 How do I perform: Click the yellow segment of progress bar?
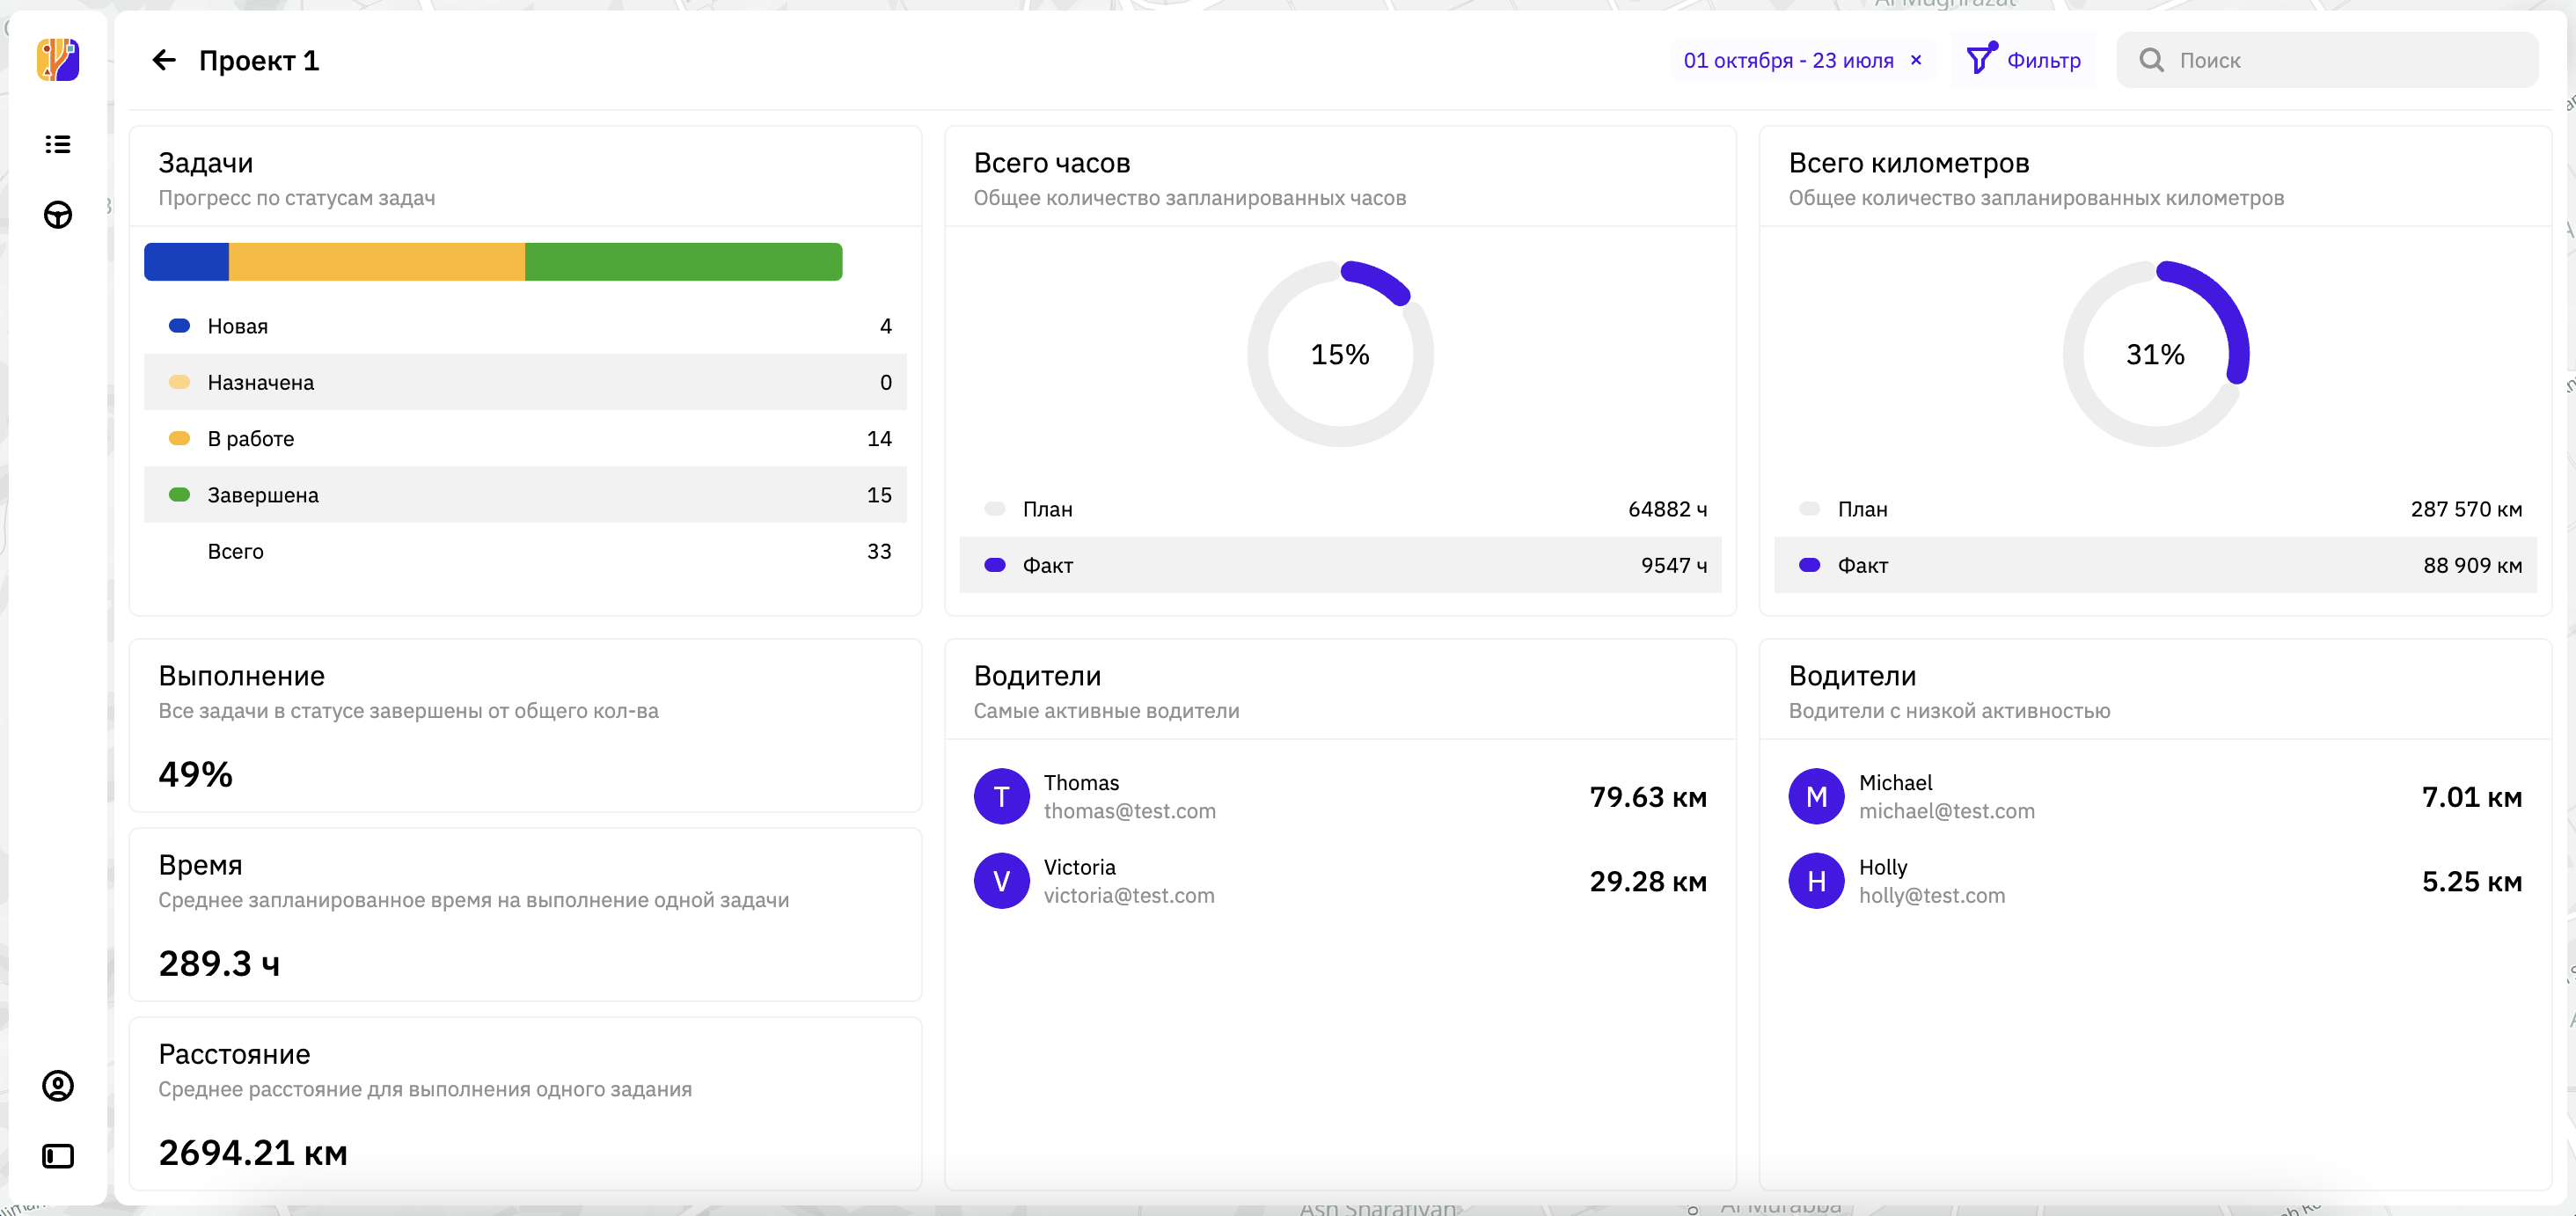[x=376, y=262]
